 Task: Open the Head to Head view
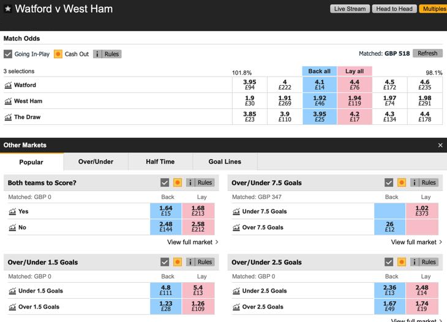click(394, 9)
